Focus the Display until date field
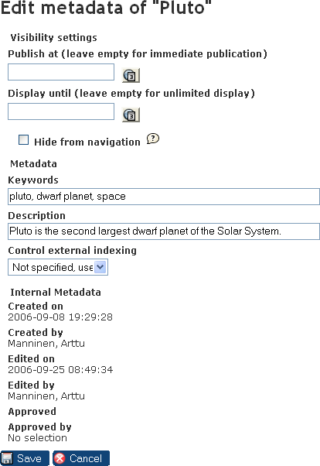 pos(61,111)
